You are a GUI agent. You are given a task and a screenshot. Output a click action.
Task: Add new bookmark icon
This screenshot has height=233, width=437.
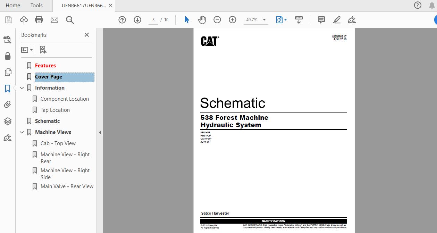[43, 50]
